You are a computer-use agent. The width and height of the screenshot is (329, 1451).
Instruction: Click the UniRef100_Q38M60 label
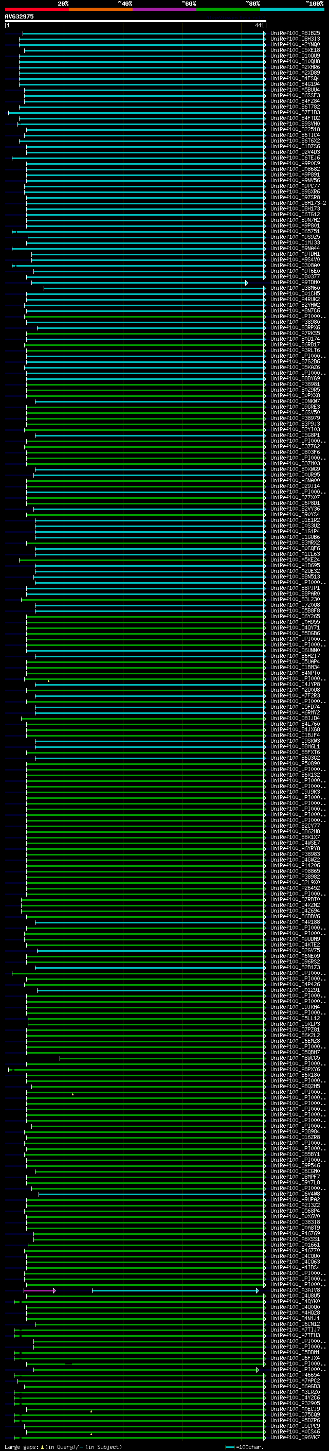coord(295,288)
